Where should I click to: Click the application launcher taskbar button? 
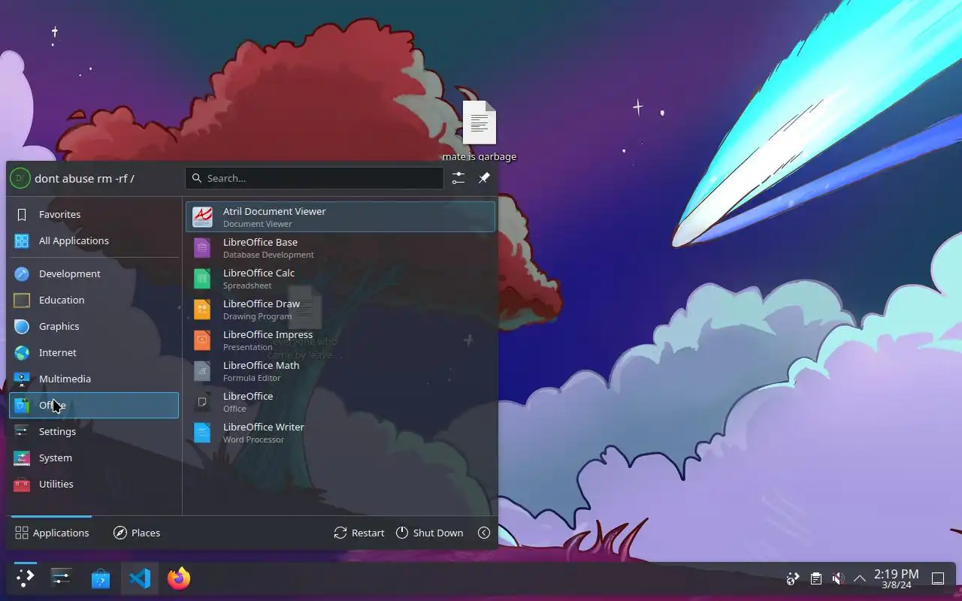[x=25, y=578]
